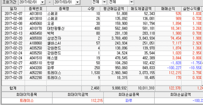Viewport: 203px width, 105px height.
Task: Select the 삼성전자 stock name
Action: tap(54, 38)
